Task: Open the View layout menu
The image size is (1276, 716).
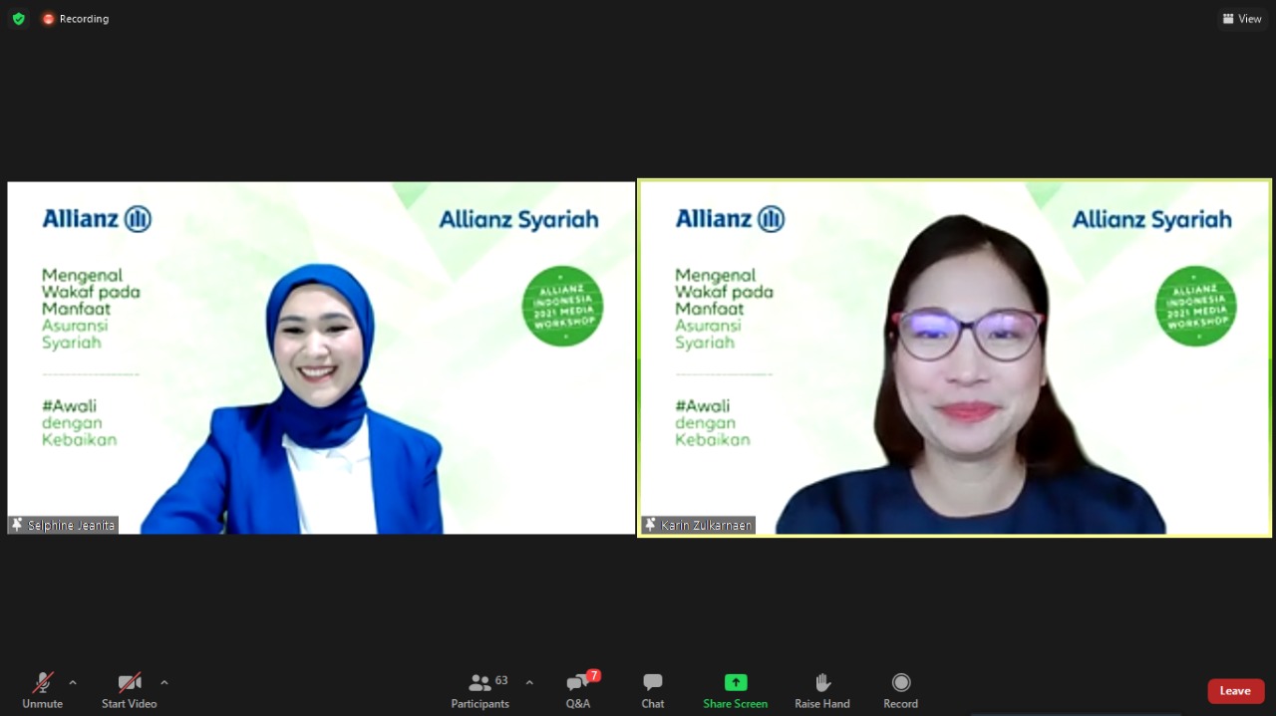Action: (1242, 19)
